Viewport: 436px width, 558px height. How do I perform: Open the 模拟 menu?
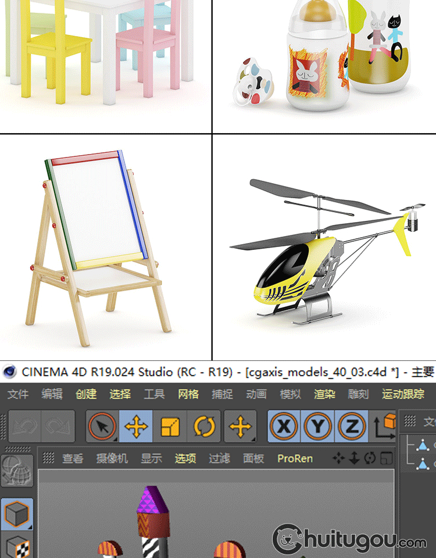291,394
